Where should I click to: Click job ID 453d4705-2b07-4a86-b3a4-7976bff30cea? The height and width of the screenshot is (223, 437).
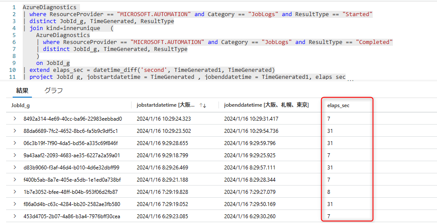coord(72,216)
